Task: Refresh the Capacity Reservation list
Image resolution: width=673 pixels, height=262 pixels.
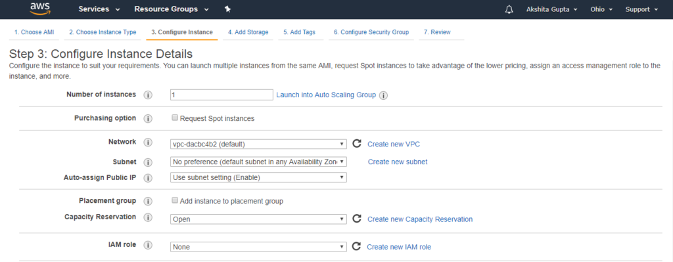Action: [x=357, y=219]
